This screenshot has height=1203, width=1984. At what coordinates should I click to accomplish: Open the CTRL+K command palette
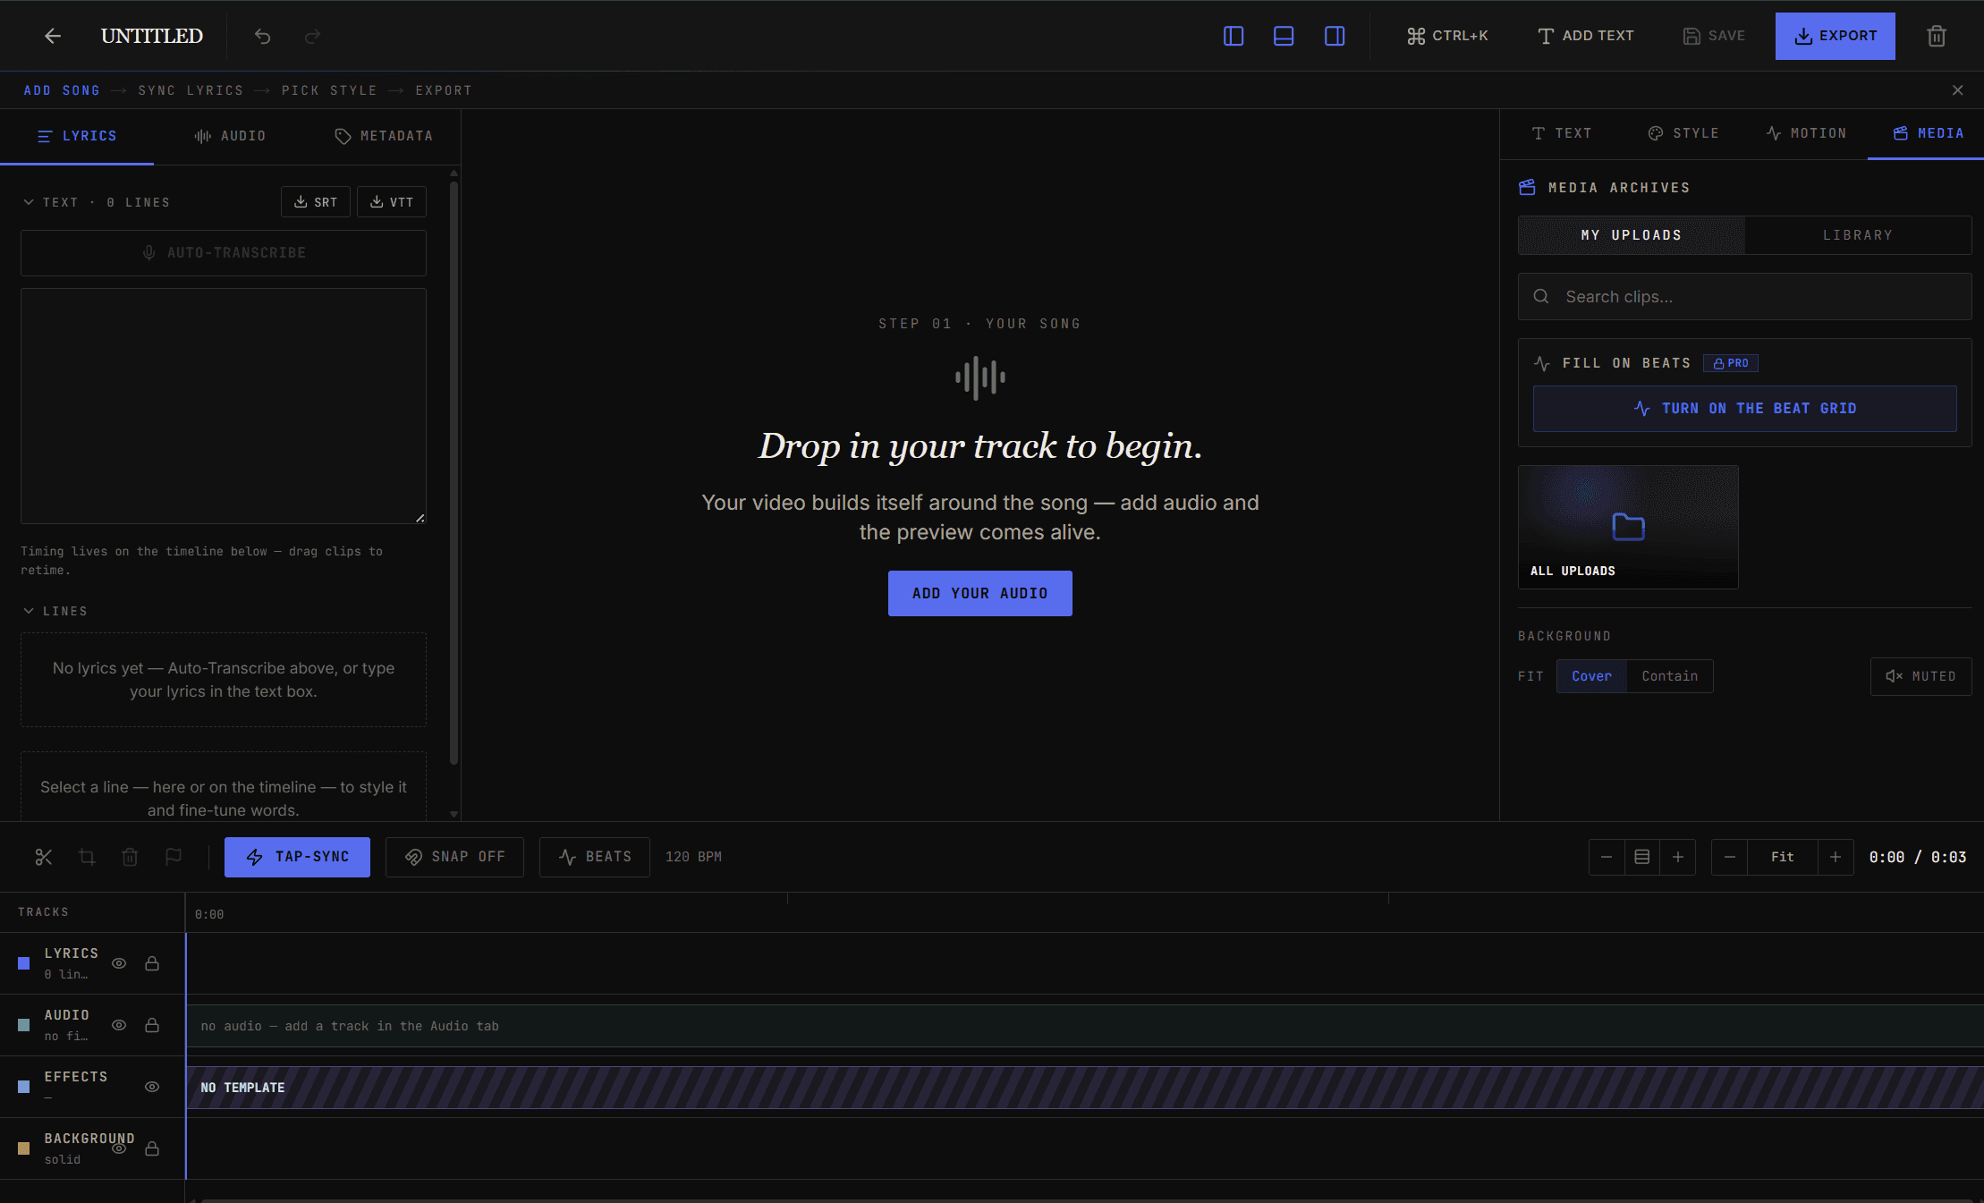pos(1447,36)
